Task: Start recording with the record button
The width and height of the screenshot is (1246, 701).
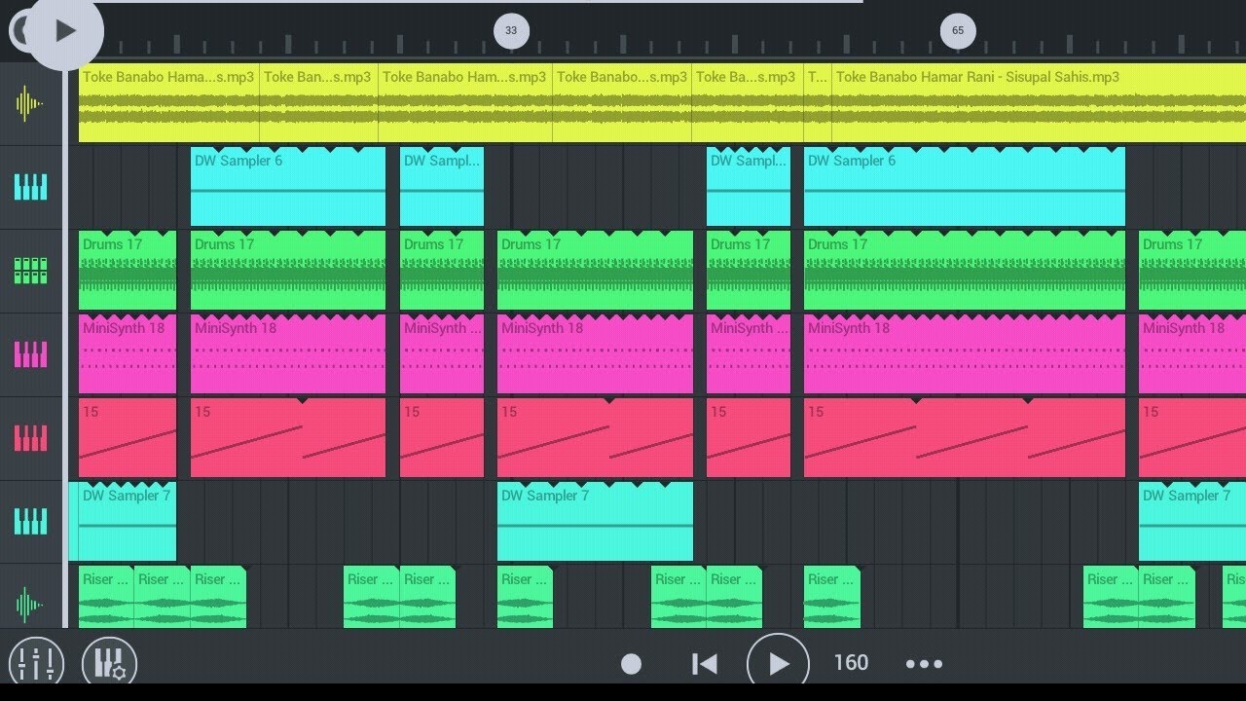Action: click(631, 664)
